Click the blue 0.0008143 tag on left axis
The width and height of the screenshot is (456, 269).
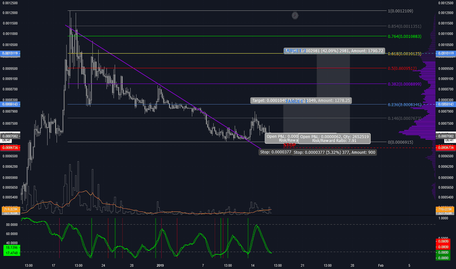coord(10,104)
